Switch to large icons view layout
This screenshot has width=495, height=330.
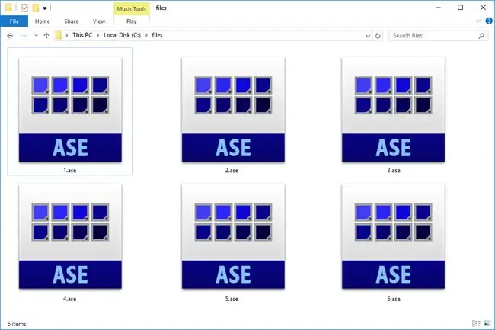(x=487, y=323)
